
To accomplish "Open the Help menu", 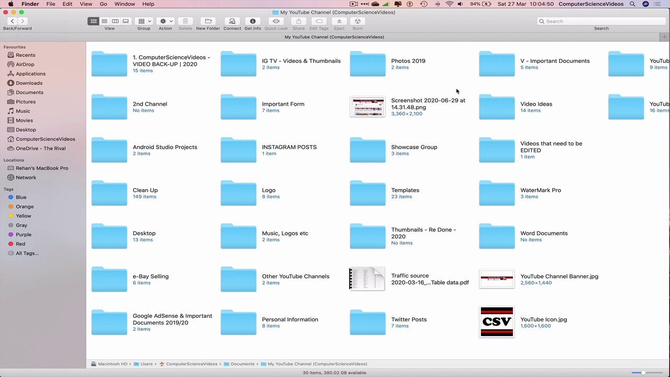I will 148,4.
